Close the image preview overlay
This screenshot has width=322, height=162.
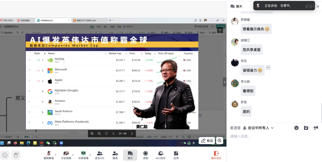[220, 30]
